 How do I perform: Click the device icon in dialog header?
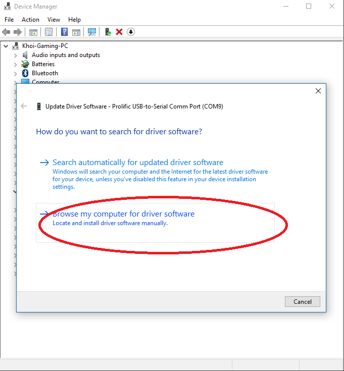[x=39, y=107]
